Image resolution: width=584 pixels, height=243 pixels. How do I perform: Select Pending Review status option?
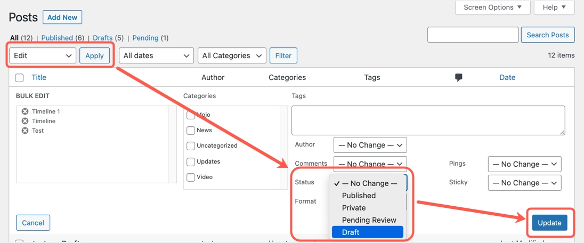[x=369, y=220]
